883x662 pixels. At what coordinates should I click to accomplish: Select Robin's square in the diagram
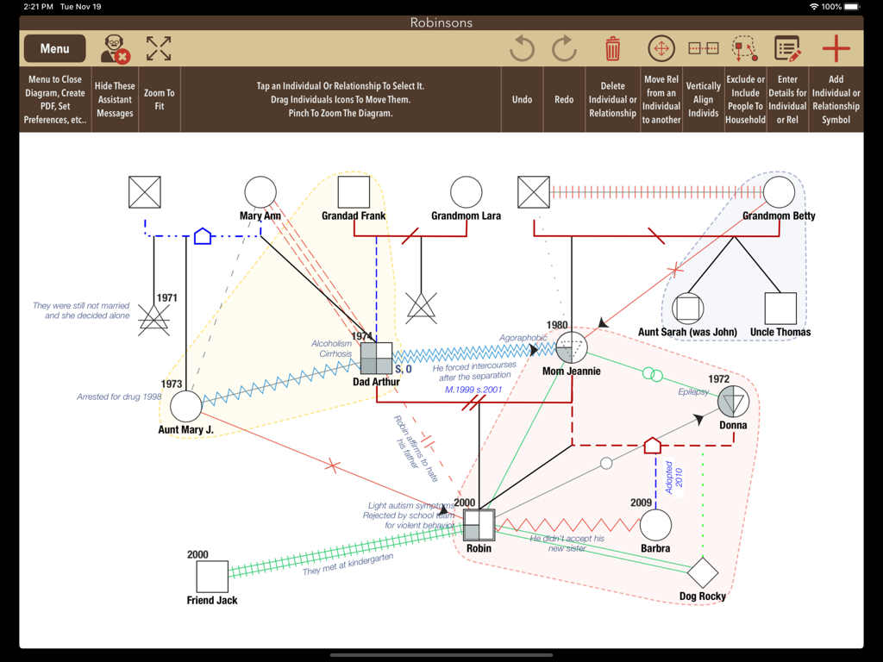point(479,524)
